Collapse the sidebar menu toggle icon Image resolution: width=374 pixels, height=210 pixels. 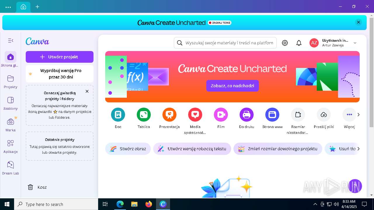tap(11, 41)
